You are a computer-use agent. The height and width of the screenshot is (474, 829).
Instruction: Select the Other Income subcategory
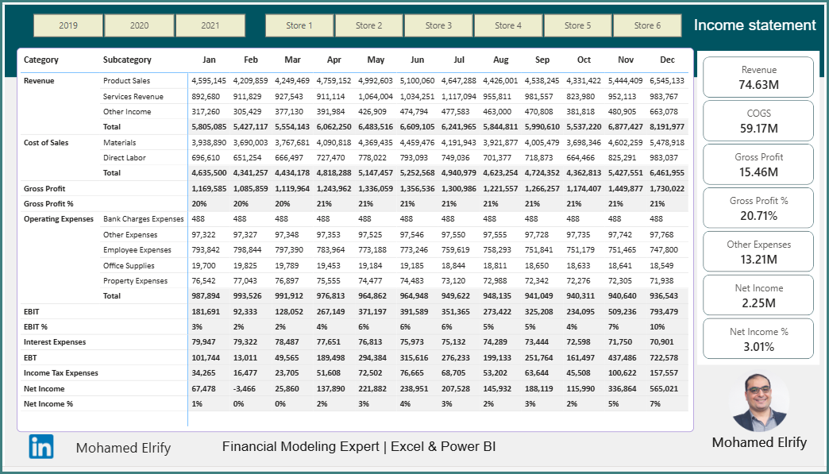coord(127,111)
